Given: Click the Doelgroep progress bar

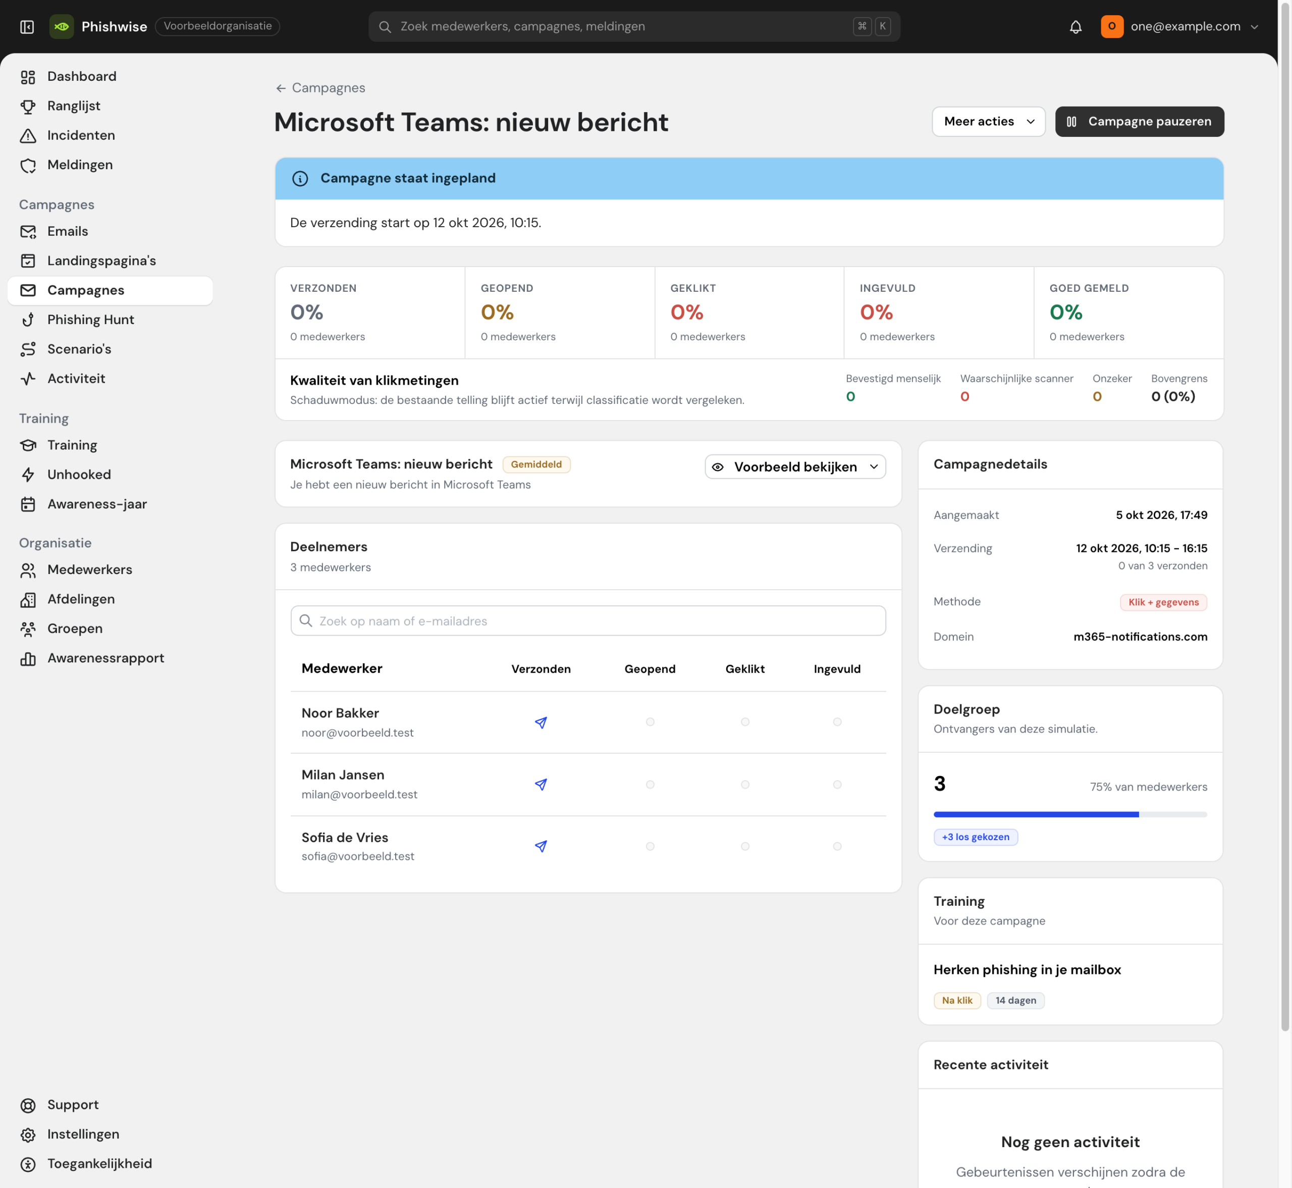Looking at the screenshot, I should tap(1070, 814).
